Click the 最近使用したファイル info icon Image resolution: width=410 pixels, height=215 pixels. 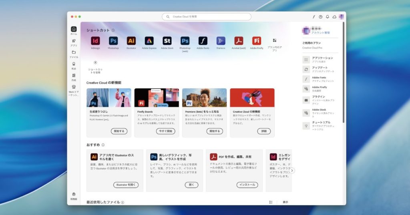(123, 202)
